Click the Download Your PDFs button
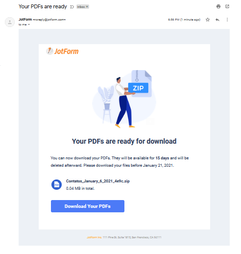Image resolution: width=241 pixels, height=254 pixels. point(88,206)
